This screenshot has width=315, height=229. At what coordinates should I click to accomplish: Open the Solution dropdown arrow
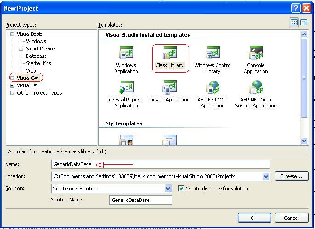pyautogui.click(x=168, y=189)
